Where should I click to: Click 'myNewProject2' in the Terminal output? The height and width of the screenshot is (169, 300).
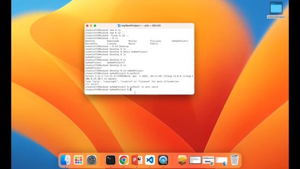pos(116,62)
